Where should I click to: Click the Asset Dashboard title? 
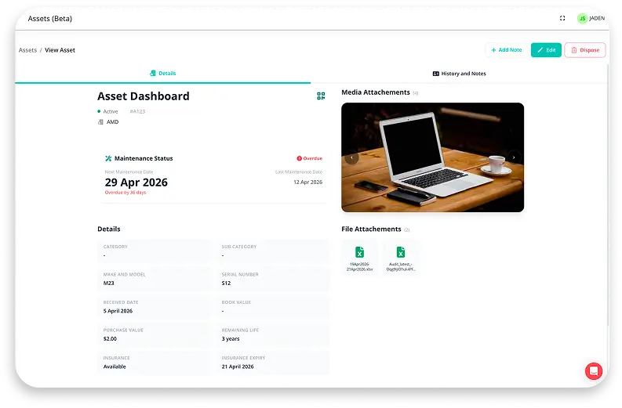144,96
